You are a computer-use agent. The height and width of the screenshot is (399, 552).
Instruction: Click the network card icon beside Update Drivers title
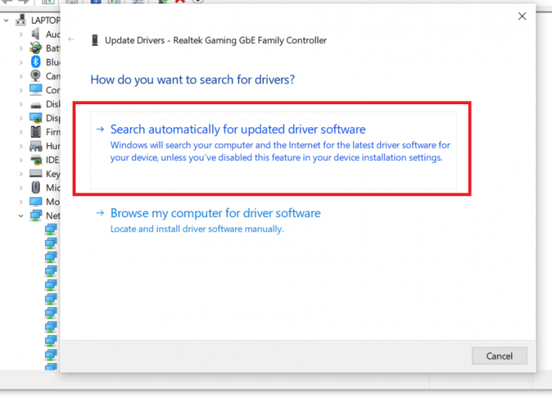coord(95,40)
